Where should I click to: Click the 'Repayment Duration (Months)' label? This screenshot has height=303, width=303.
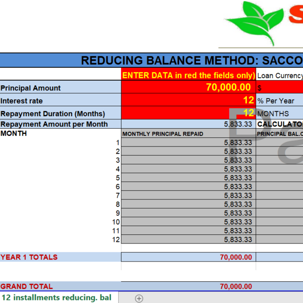(61, 113)
